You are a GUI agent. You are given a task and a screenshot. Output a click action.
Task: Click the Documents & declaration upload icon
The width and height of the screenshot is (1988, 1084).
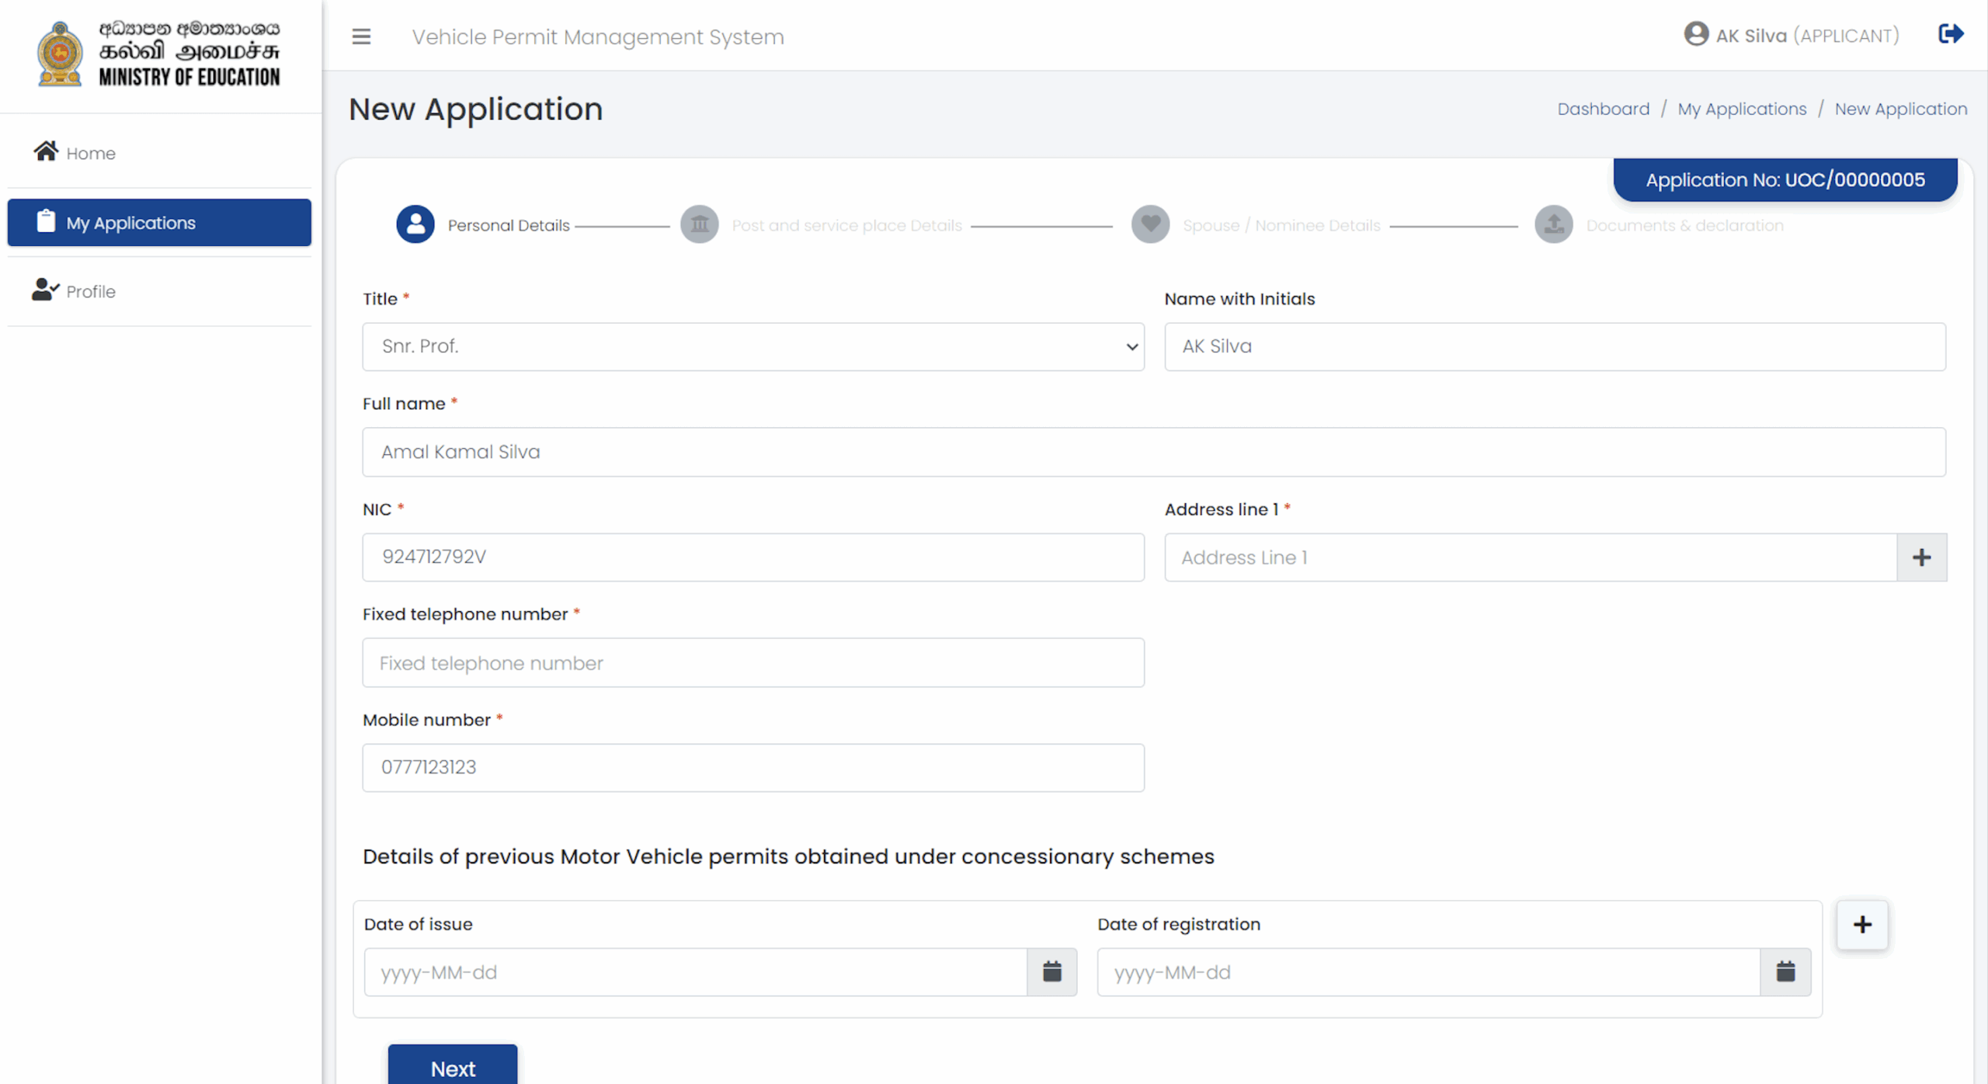[x=1553, y=225]
